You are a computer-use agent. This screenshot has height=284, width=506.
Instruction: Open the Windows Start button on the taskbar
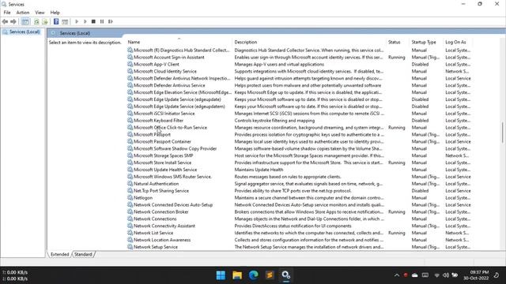pos(221,275)
